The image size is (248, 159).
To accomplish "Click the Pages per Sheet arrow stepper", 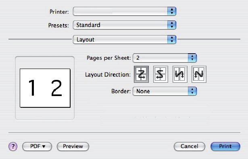I will [192, 58].
